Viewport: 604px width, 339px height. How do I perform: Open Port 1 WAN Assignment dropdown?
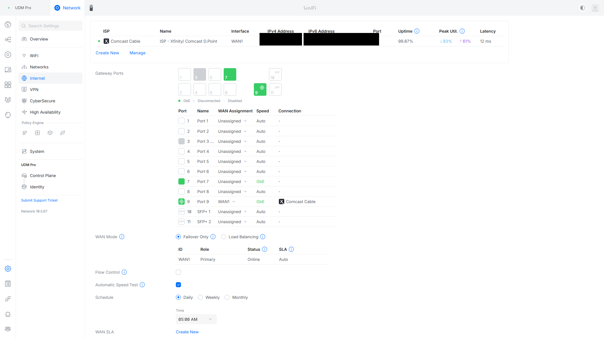pos(232,121)
